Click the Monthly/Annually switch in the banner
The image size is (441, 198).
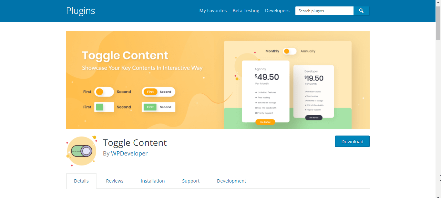pyautogui.click(x=290, y=51)
